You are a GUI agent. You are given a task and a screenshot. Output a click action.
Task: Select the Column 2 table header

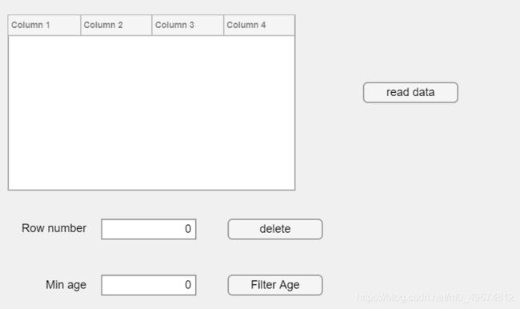116,26
